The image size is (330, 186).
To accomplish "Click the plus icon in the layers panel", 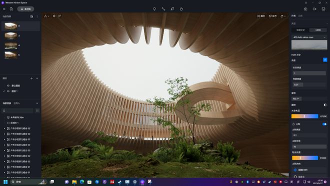I will point(31,78).
